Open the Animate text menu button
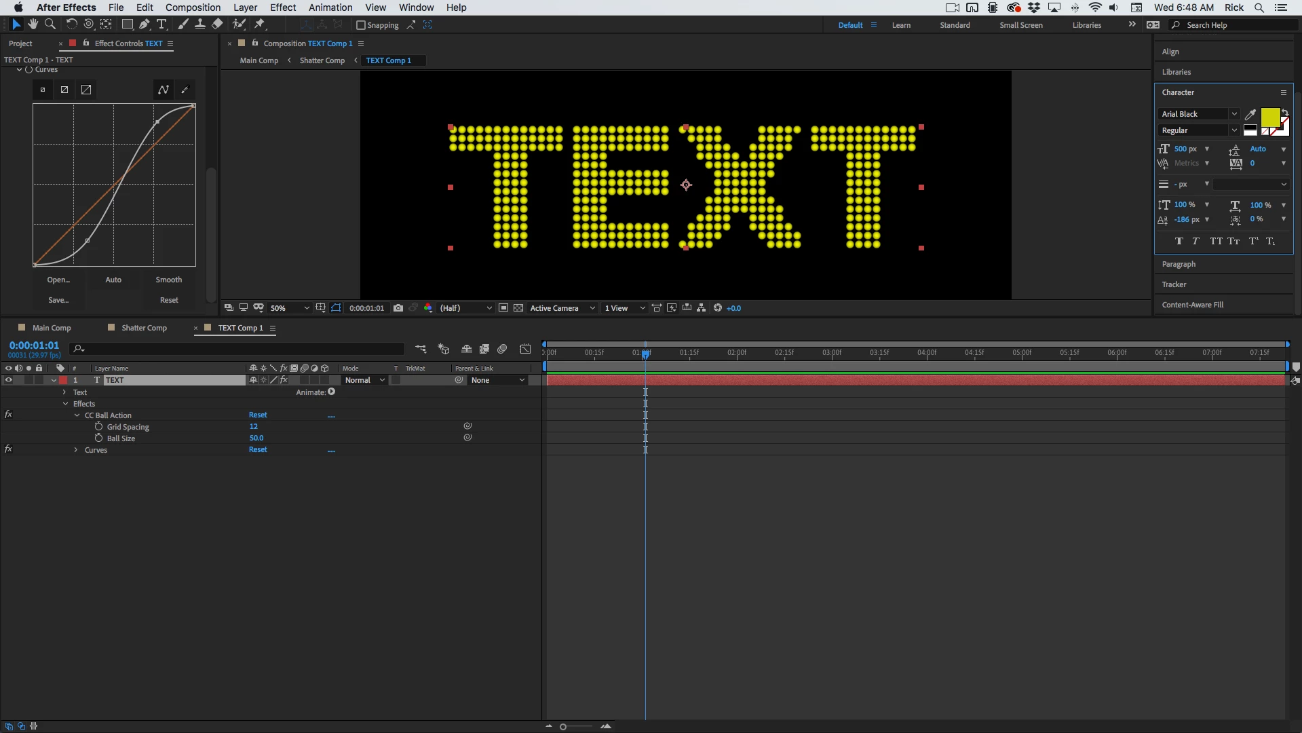Image resolution: width=1302 pixels, height=733 pixels. (332, 392)
